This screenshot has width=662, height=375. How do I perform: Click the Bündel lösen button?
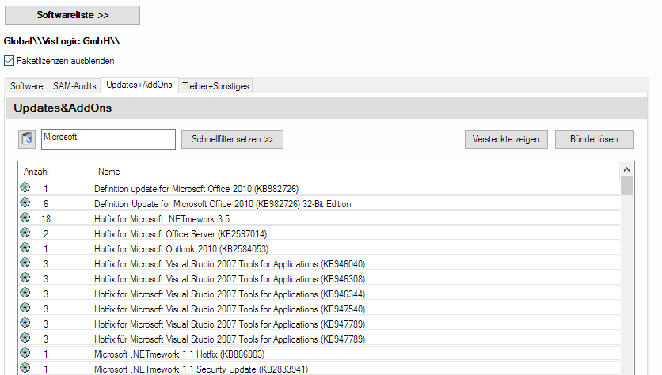(594, 139)
